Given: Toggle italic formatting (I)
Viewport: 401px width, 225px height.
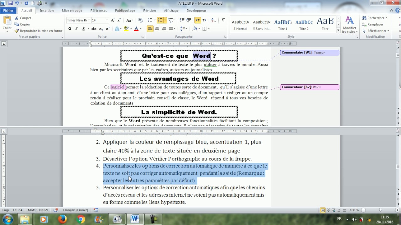Looking at the screenshot, I should coord(76,29).
